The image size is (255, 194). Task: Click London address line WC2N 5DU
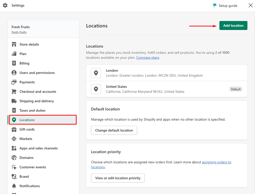point(154,75)
